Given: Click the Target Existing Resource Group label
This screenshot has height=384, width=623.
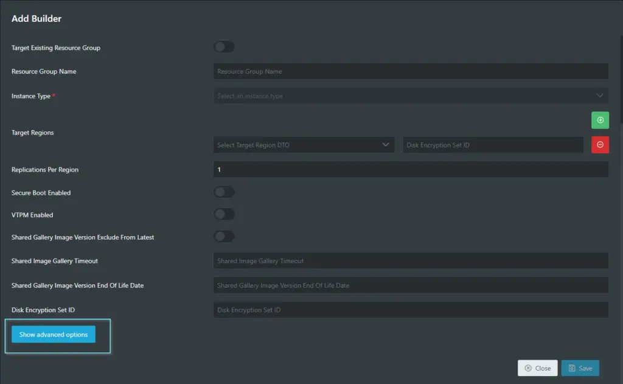Looking at the screenshot, I should [55, 47].
